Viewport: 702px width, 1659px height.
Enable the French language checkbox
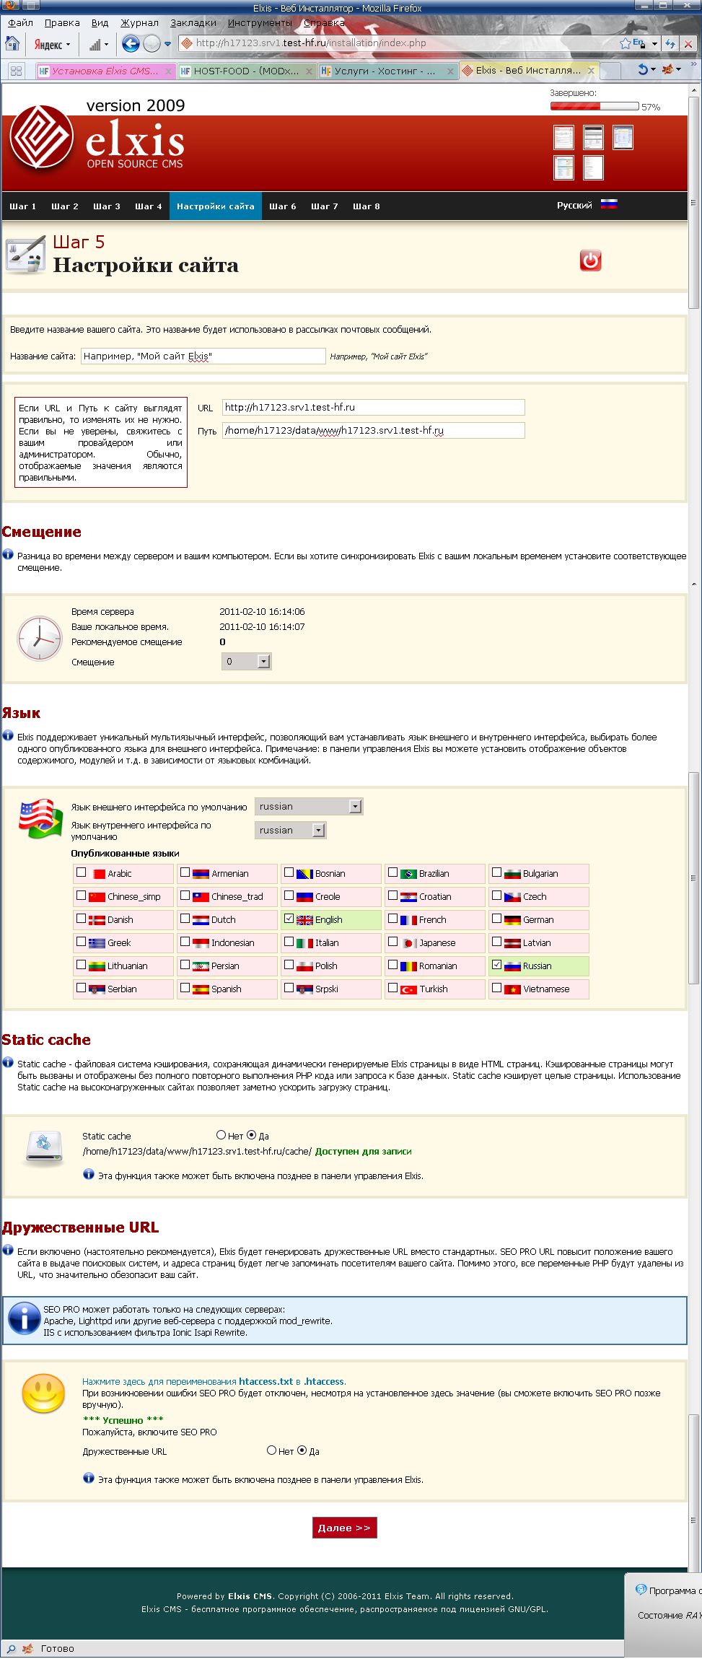(392, 919)
